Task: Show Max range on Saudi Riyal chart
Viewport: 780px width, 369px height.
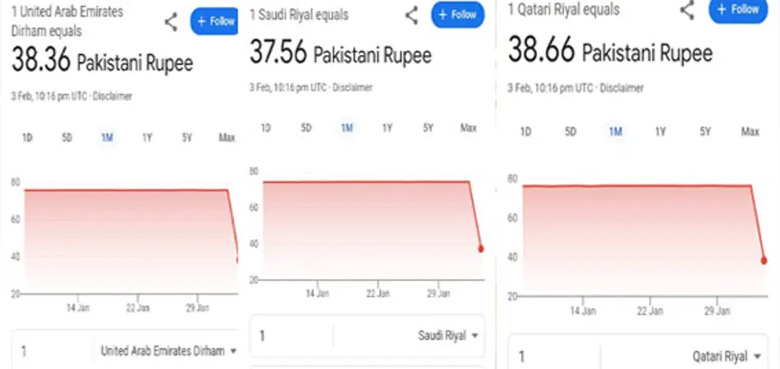Action: pos(468,128)
